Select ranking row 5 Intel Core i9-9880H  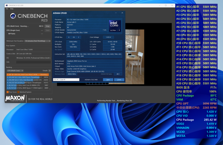[28, 85]
